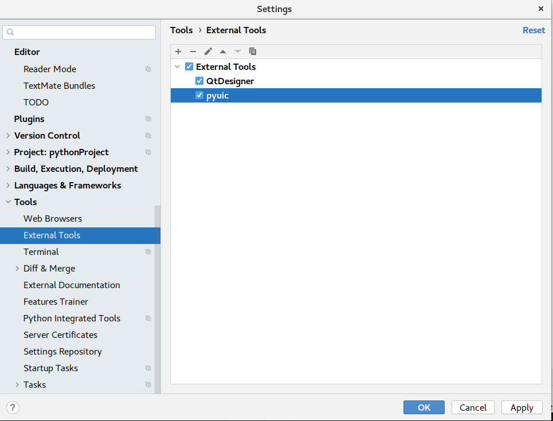
Task: Disable the QtDesigner tool checkbox
Action: pos(199,81)
